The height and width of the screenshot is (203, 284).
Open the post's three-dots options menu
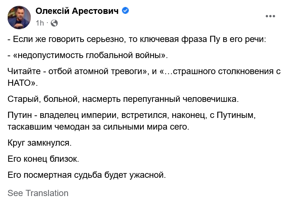270,16
